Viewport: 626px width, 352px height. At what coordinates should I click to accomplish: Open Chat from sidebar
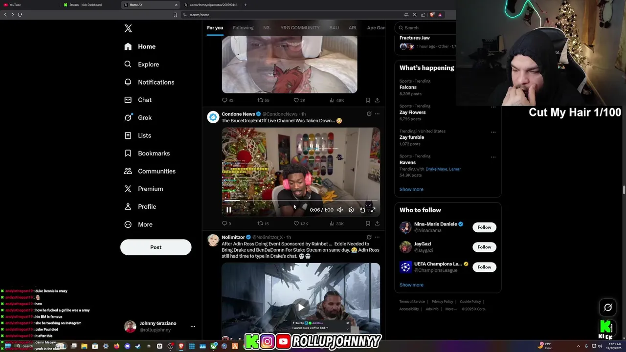[138, 100]
